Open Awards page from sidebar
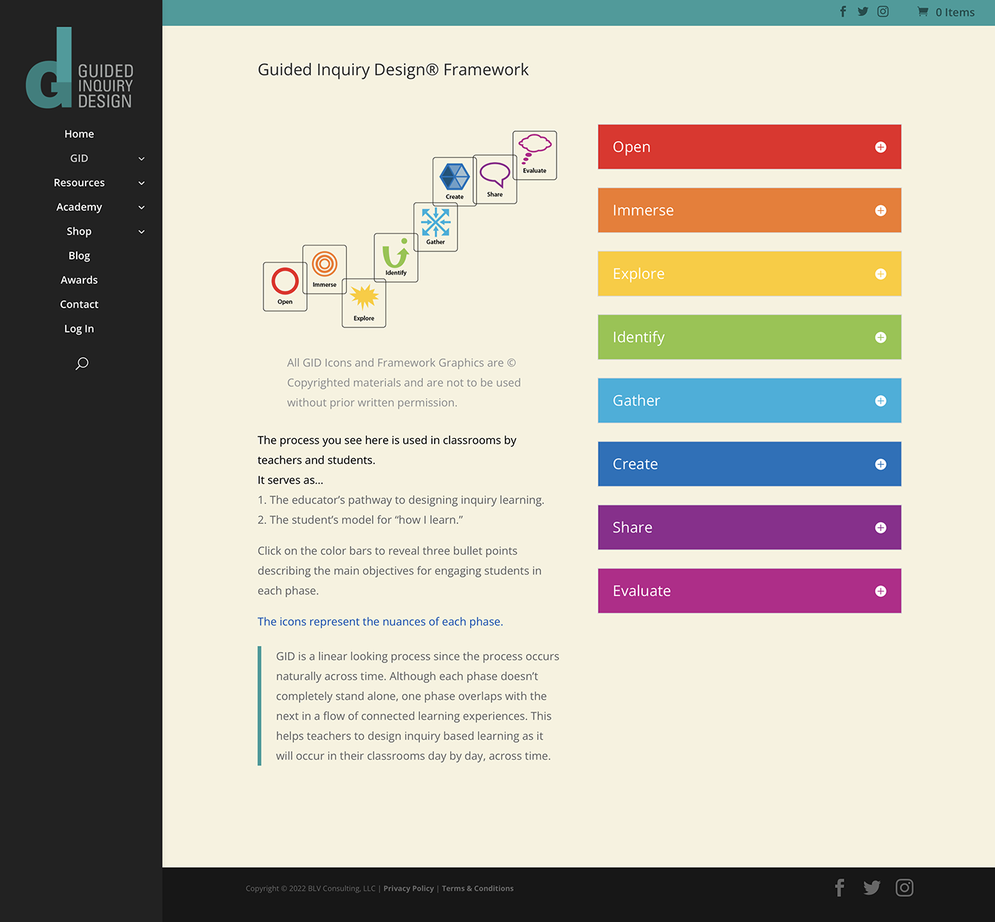 pyautogui.click(x=79, y=280)
